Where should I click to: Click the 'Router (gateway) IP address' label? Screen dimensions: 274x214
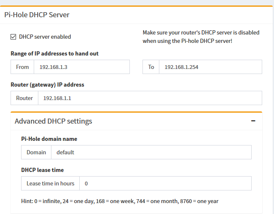pyautogui.click(x=47, y=85)
